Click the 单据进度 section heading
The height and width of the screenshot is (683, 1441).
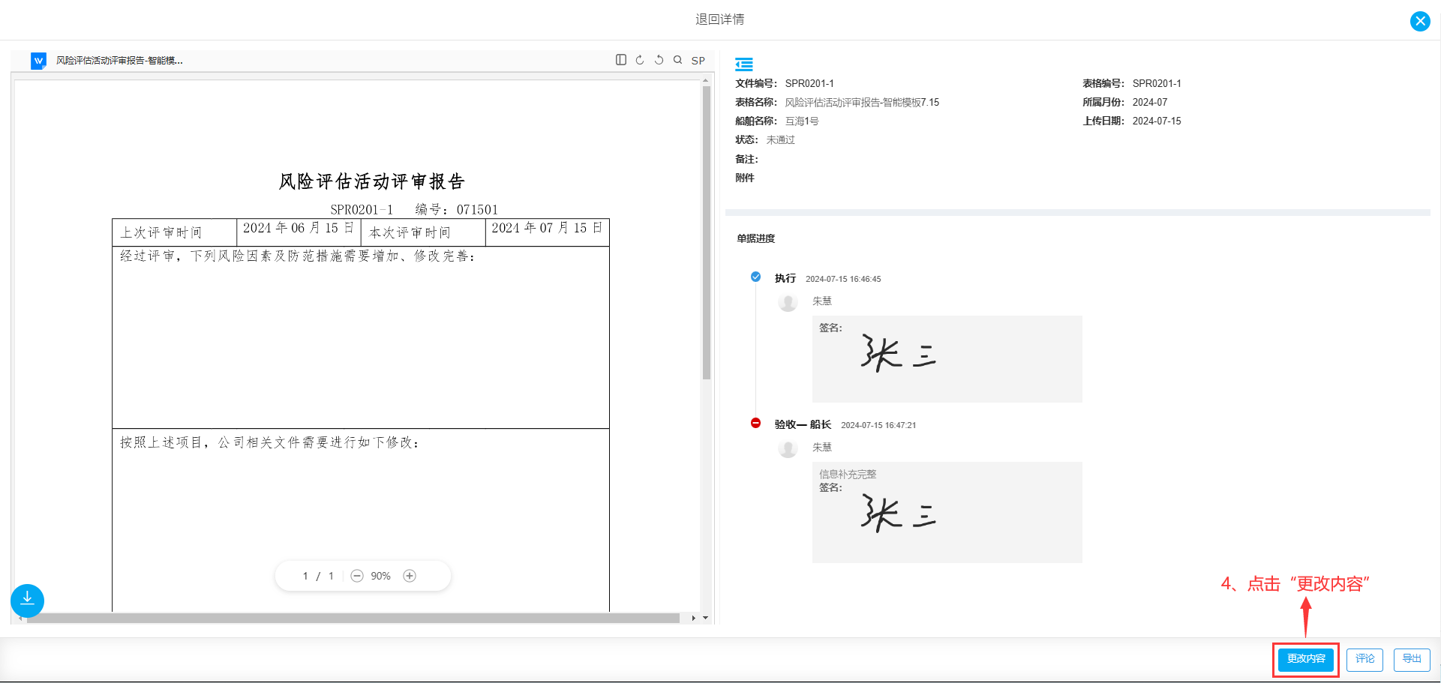755,238
